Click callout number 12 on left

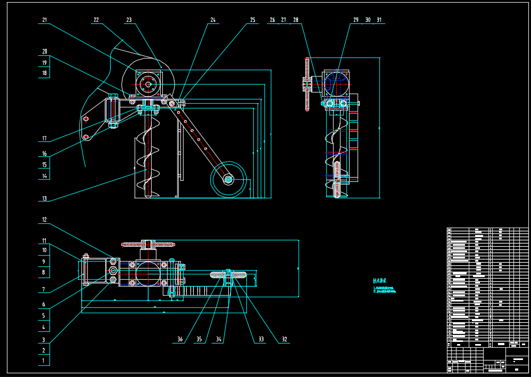pyautogui.click(x=45, y=219)
